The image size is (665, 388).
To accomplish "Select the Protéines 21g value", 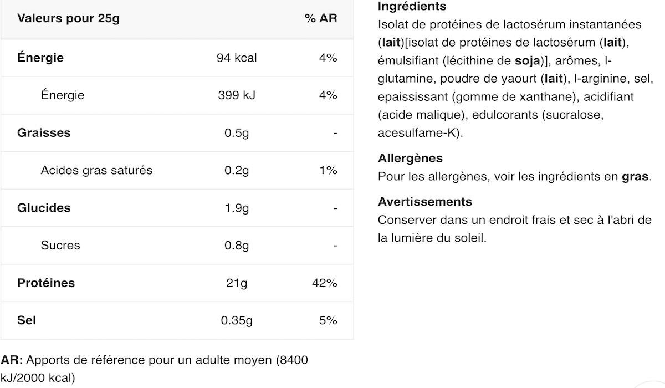I will [237, 283].
